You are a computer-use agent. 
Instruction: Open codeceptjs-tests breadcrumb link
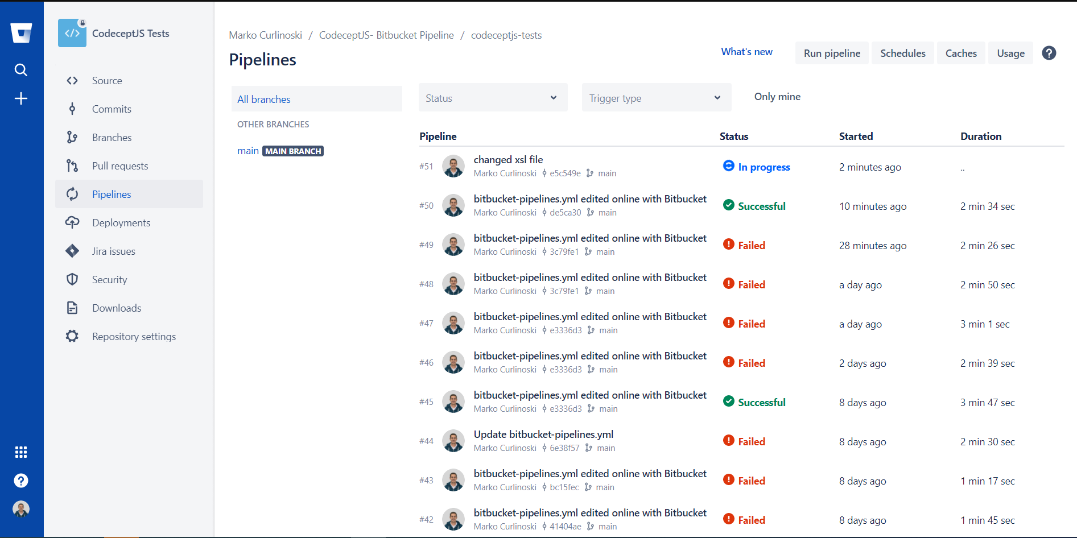point(506,35)
